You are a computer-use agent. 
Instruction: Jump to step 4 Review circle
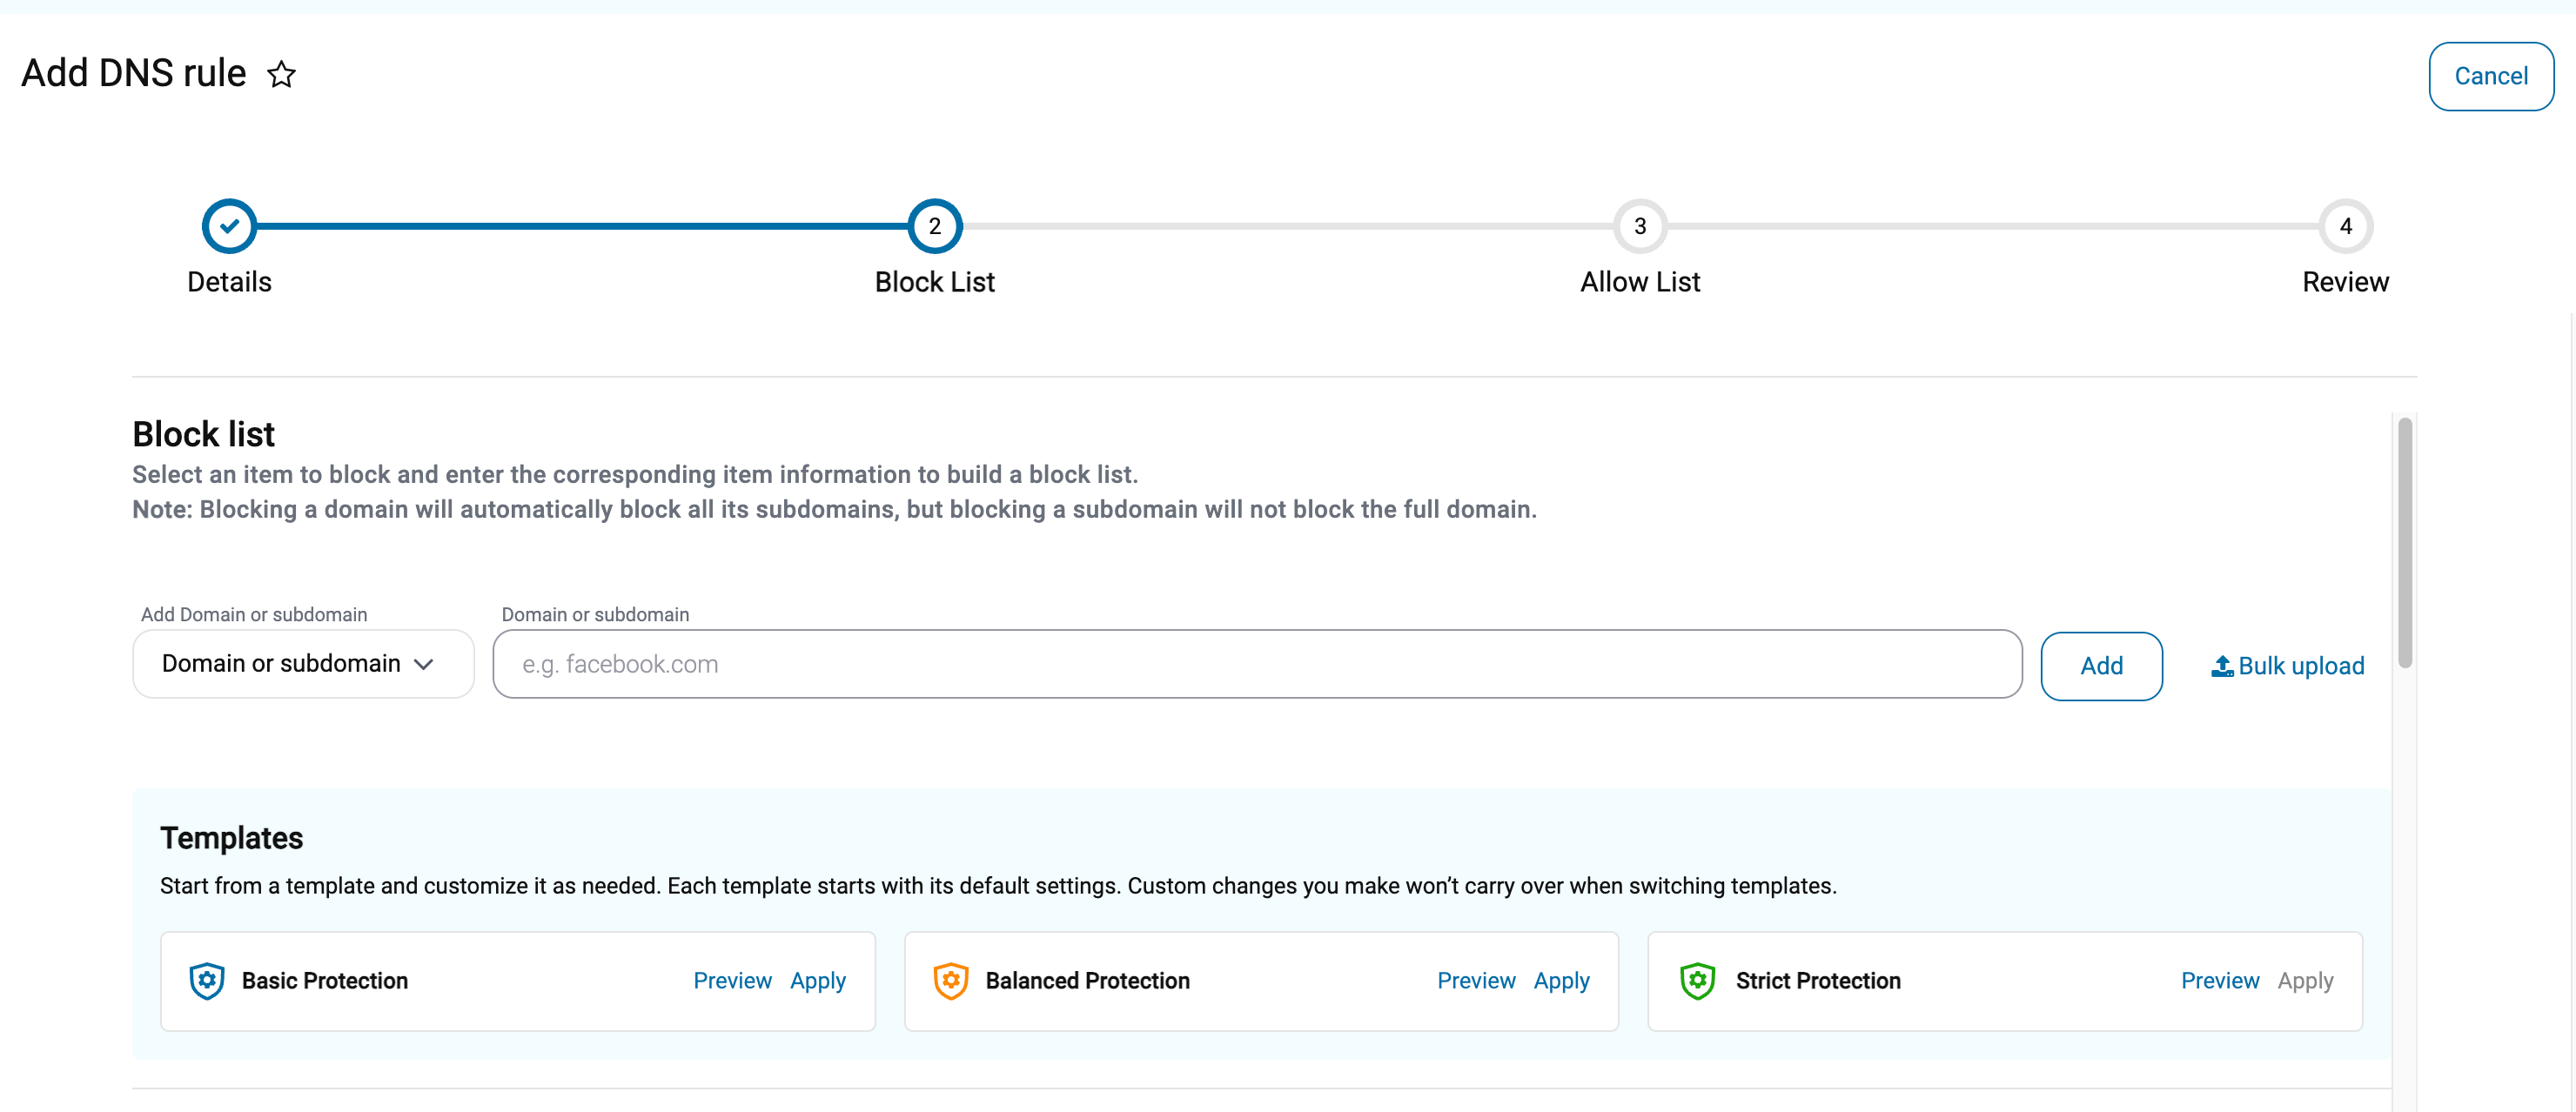[2345, 226]
